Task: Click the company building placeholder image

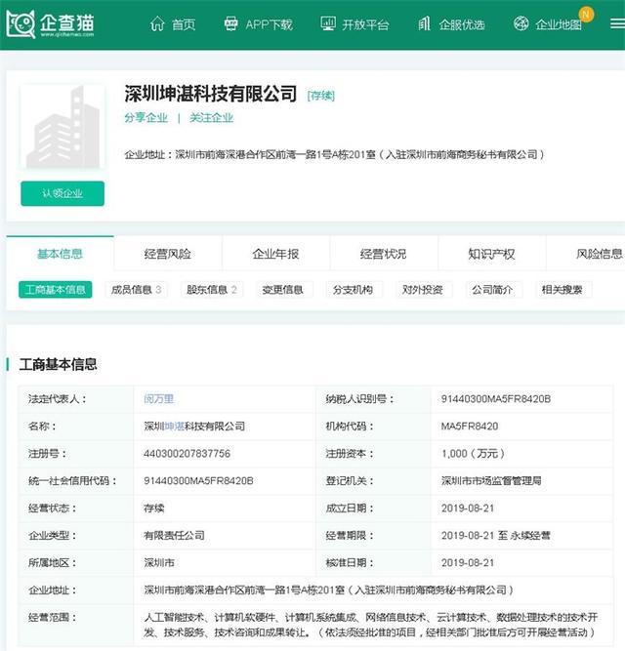Action: (62, 127)
